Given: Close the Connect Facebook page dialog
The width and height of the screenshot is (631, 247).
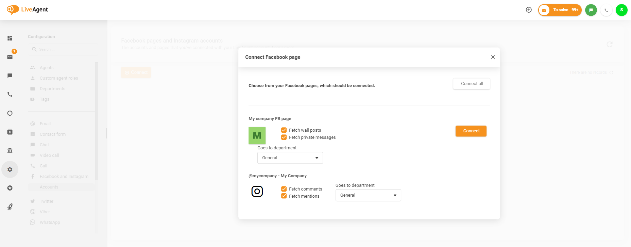Looking at the screenshot, I should [x=493, y=57].
